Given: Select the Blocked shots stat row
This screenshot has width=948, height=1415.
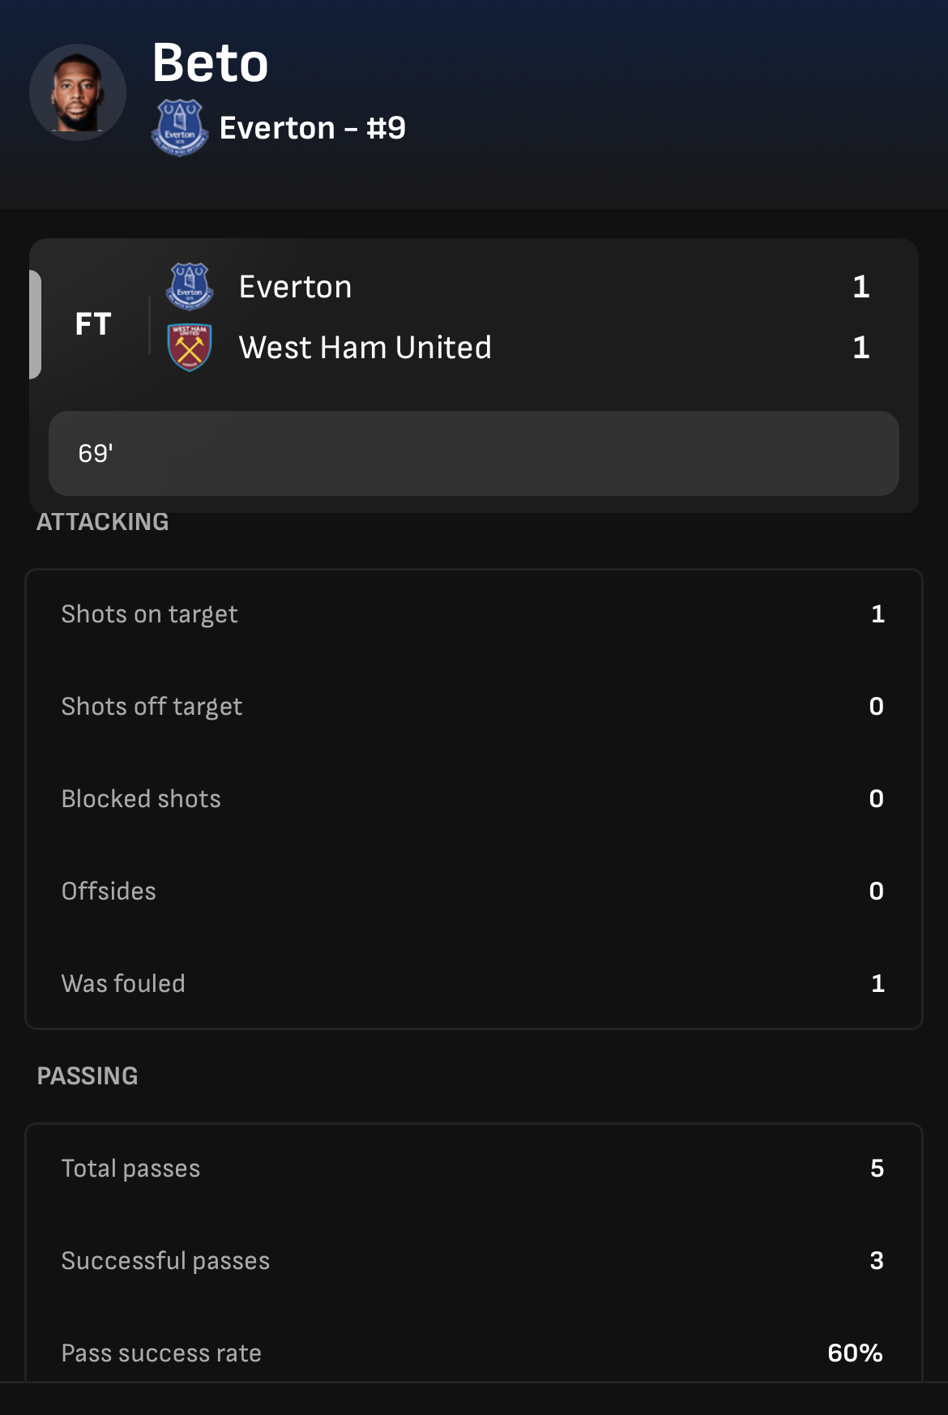Looking at the screenshot, I should pyautogui.click(x=473, y=799).
